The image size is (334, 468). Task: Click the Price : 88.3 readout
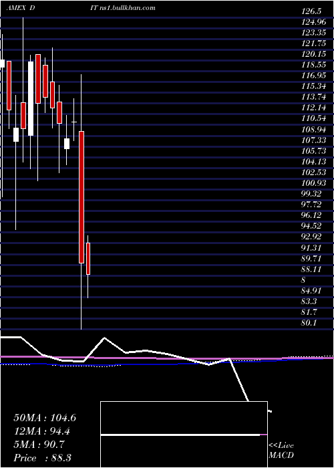[x=42, y=457]
